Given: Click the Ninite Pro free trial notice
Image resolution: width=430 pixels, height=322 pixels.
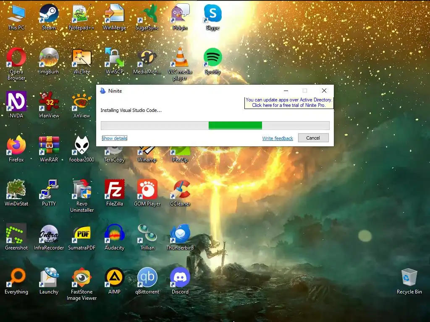Looking at the screenshot, I should 289,102.
